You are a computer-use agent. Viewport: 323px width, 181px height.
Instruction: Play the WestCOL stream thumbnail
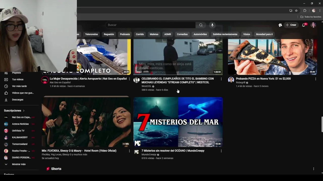pyautogui.click(x=178, y=57)
